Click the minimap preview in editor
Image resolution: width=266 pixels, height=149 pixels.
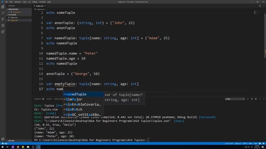pos(257,13)
